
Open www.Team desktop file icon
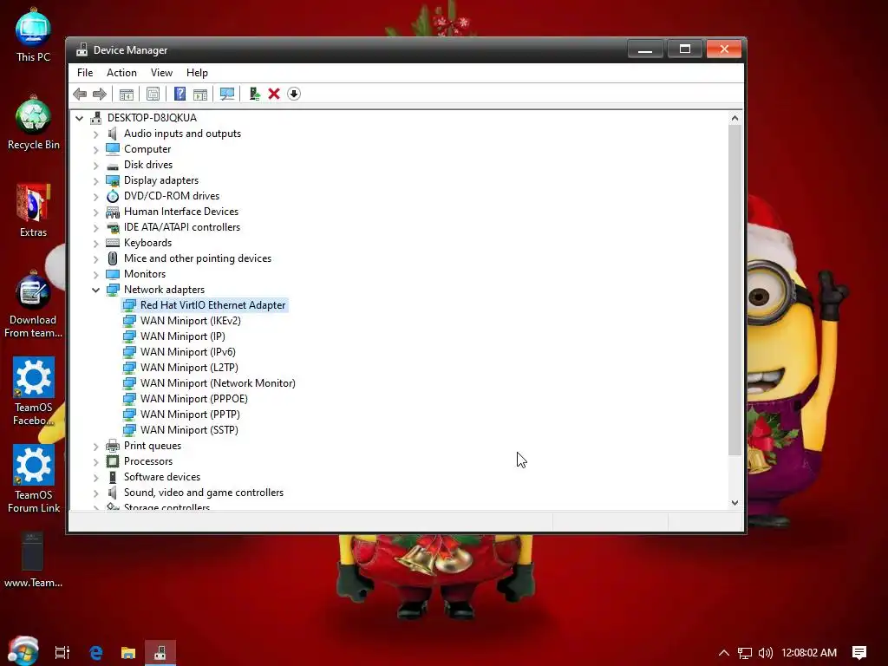click(x=34, y=561)
